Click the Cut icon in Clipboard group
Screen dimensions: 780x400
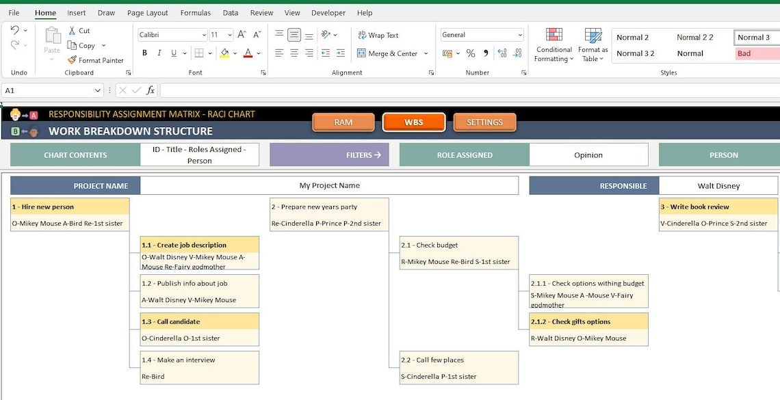(73, 31)
